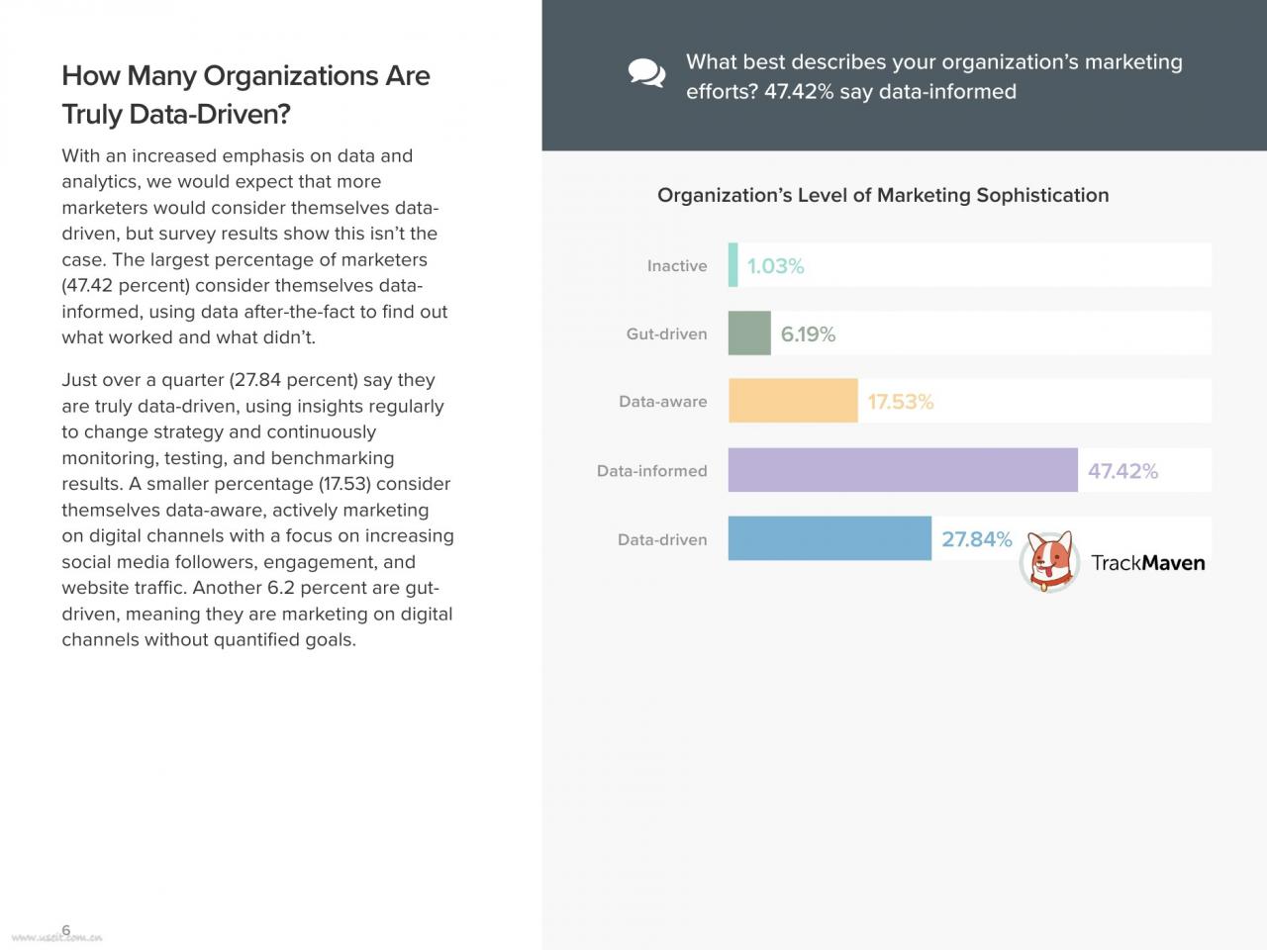The width and height of the screenshot is (1267, 950).
Task: Click the TrackMaven brand name text
Action: coord(1148,563)
